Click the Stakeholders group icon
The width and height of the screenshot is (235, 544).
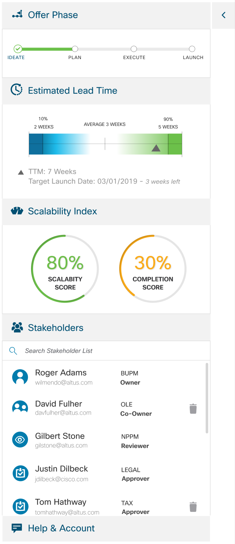[17, 327]
